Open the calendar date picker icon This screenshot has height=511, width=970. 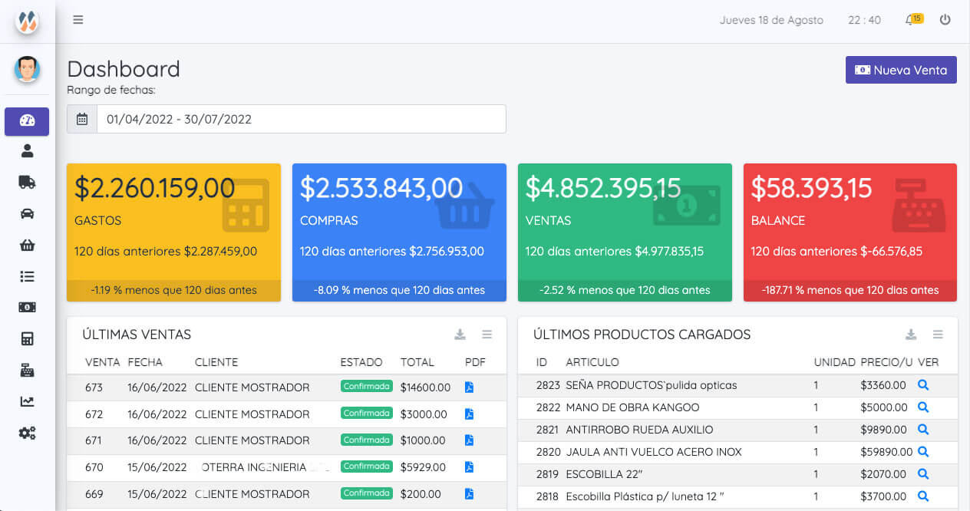(82, 119)
